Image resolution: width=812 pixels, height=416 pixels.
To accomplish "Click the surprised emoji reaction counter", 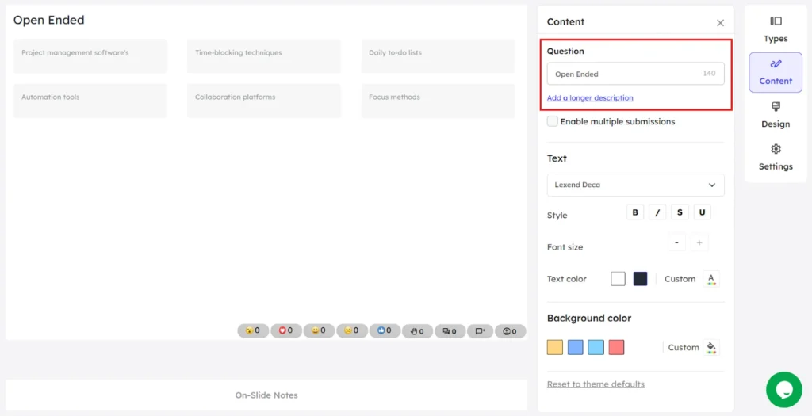I will [x=253, y=330].
